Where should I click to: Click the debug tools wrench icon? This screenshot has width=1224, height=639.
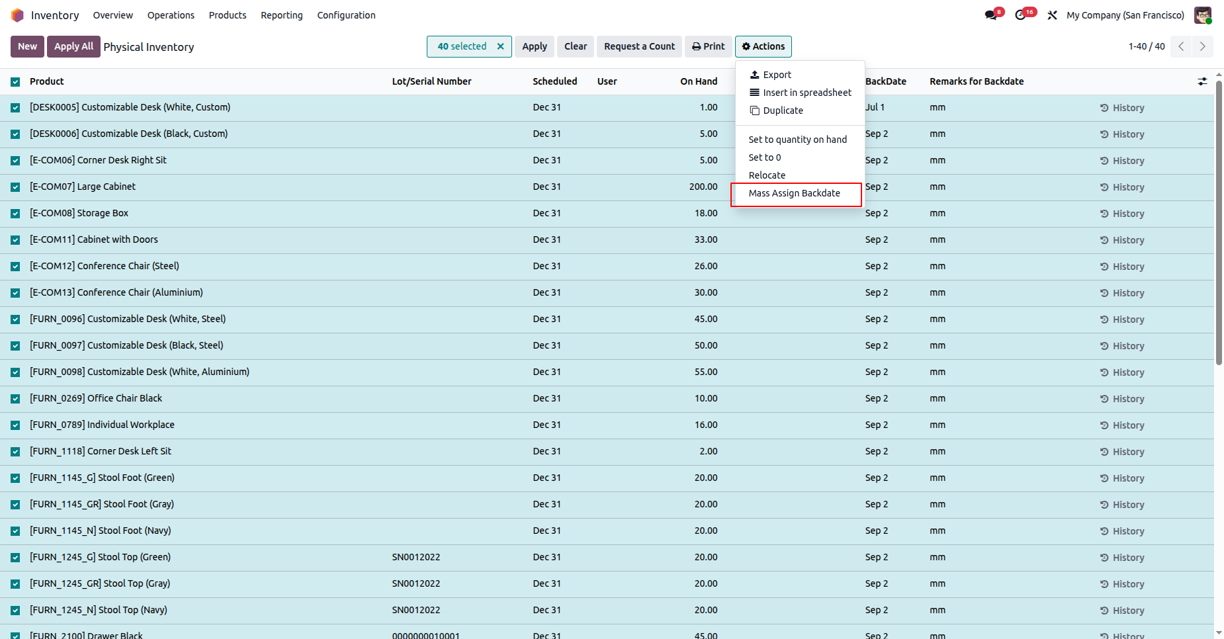coord(1052,15)
